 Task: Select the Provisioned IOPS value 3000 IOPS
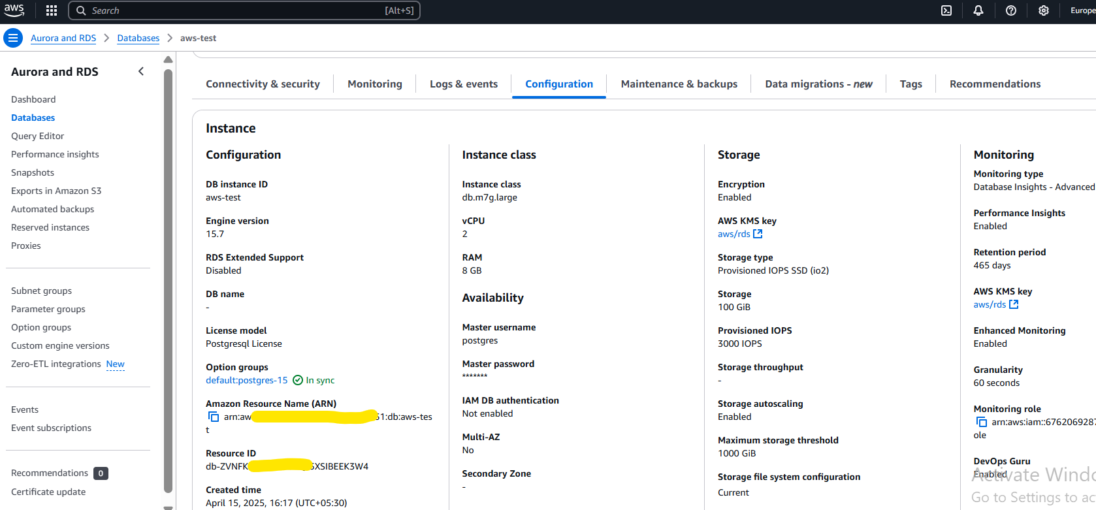pos(740,343)
